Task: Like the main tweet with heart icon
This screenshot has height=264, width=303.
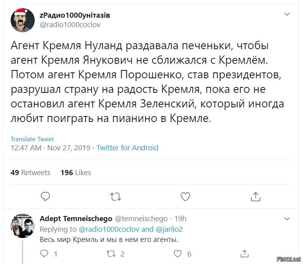Action: point(185,197)
